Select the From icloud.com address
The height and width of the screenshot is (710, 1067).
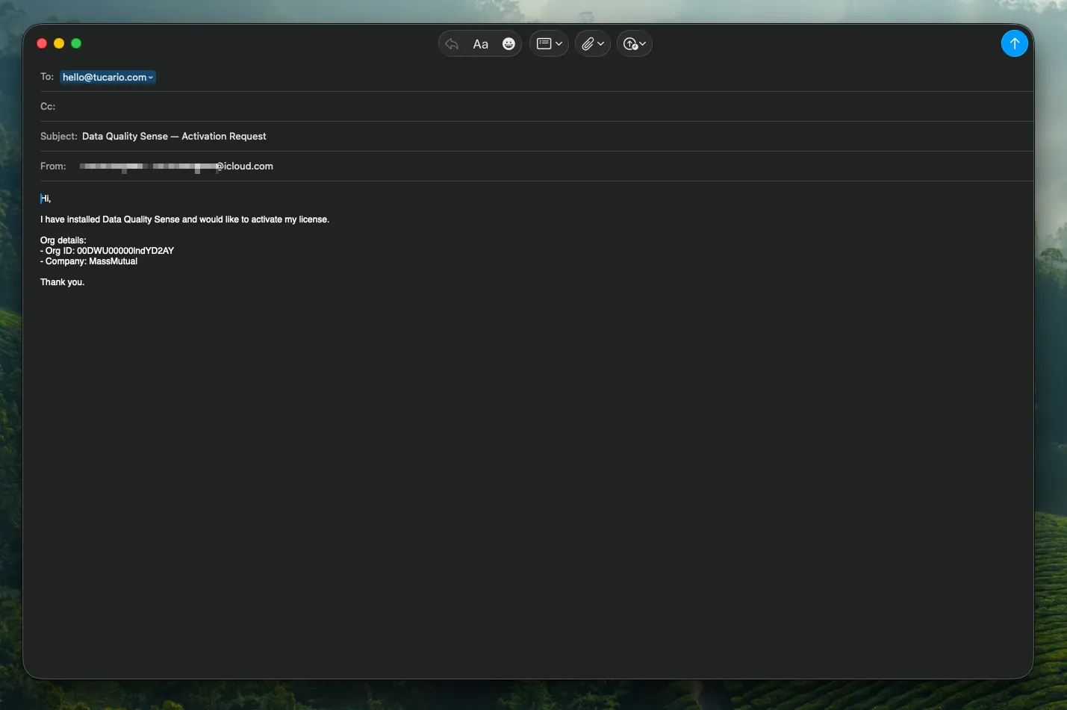[x=177, y=166]
